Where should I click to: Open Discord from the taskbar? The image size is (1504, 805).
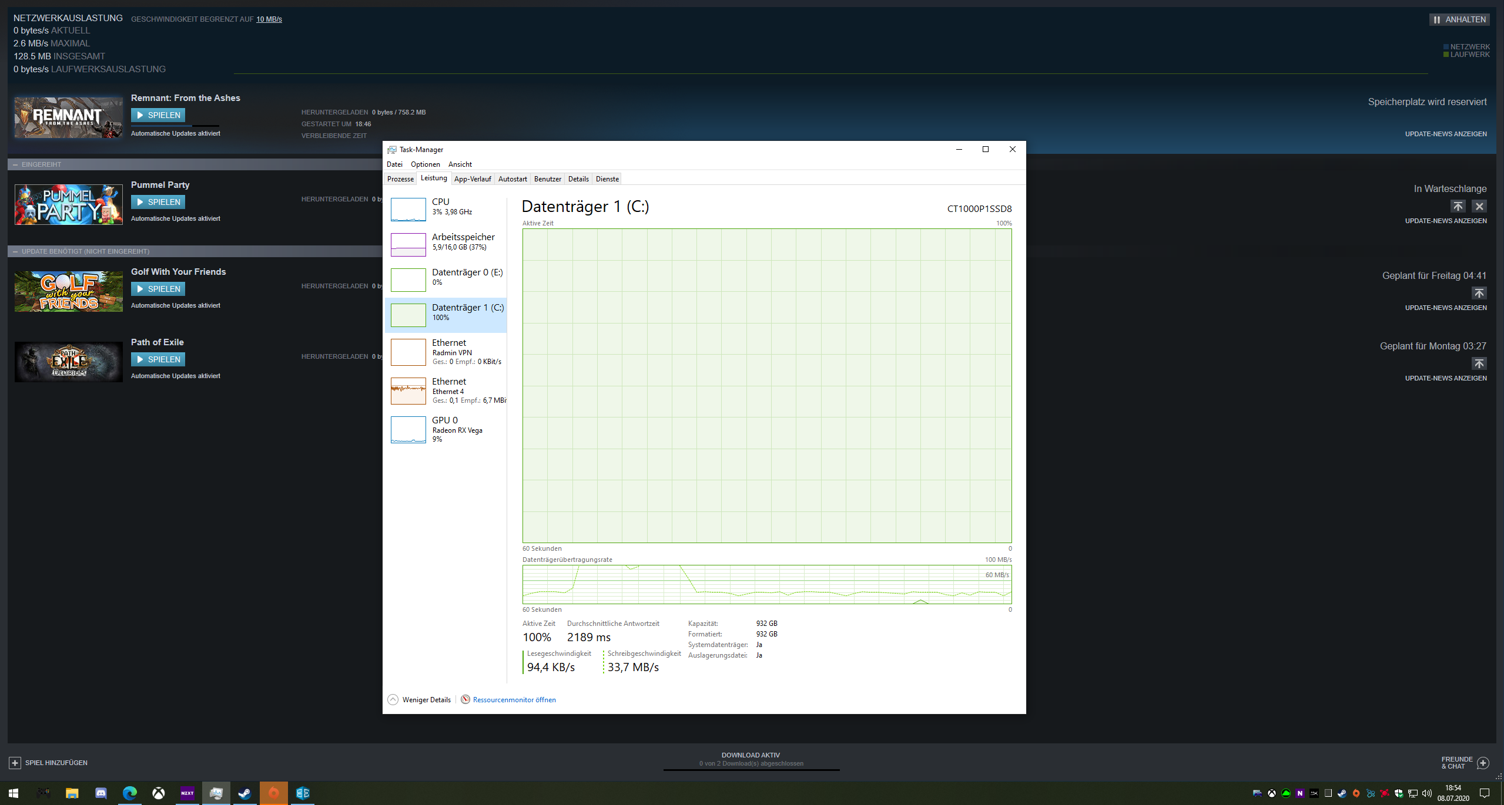click(101, 793)
